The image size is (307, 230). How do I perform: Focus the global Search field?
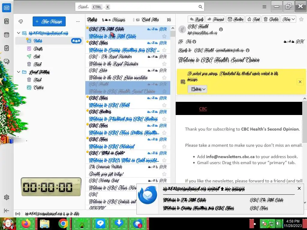tap(140, 7)
